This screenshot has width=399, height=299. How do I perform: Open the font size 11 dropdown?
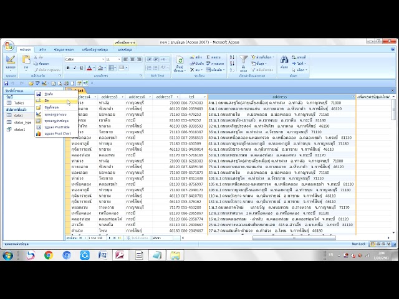[119, 60]
